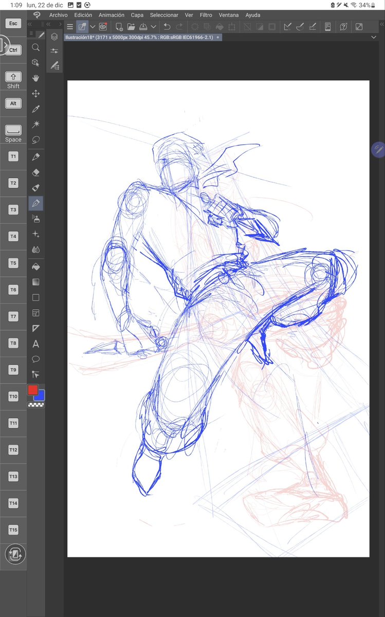This screenshot has width=385, height=617.
Task: Select the Eraser tool
Action: point(36,172)
